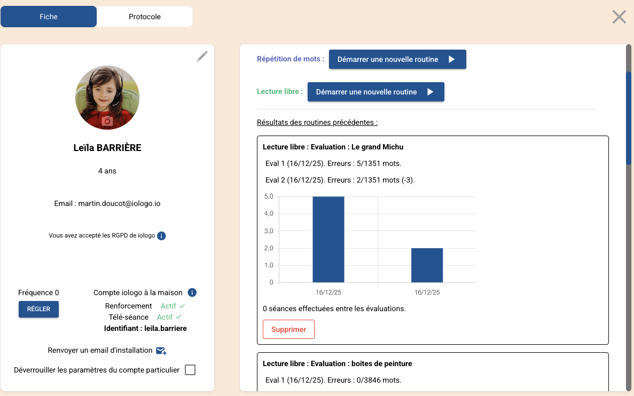Click play arrow on Répétition de mots routine
This screenshot has height=396, width=634.
451,59
